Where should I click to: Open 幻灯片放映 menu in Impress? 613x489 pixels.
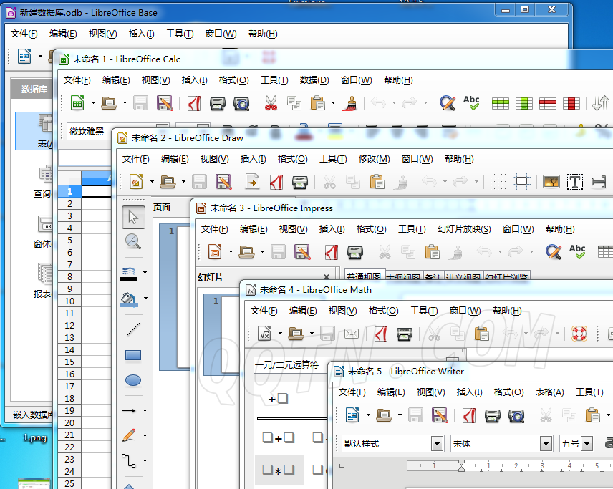(x=464, y=229)
